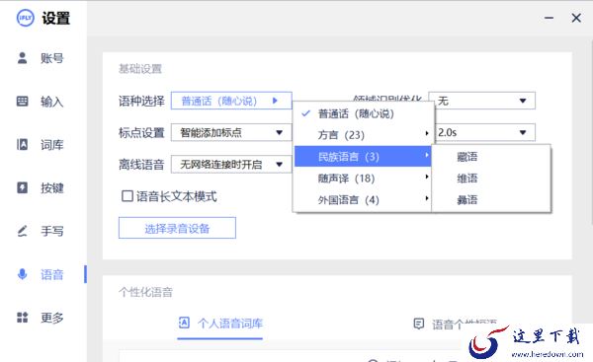Close the settings window
Screen dimensions: 593x362
[x=576, y=18]
